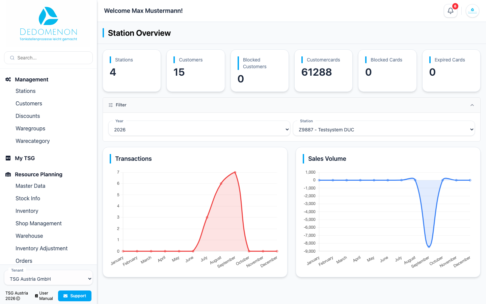The width and height of the screenshot is (486, 304).
Task: Click the Blocked Customers card
Action: pyautogui.click(x=260, y=71)
